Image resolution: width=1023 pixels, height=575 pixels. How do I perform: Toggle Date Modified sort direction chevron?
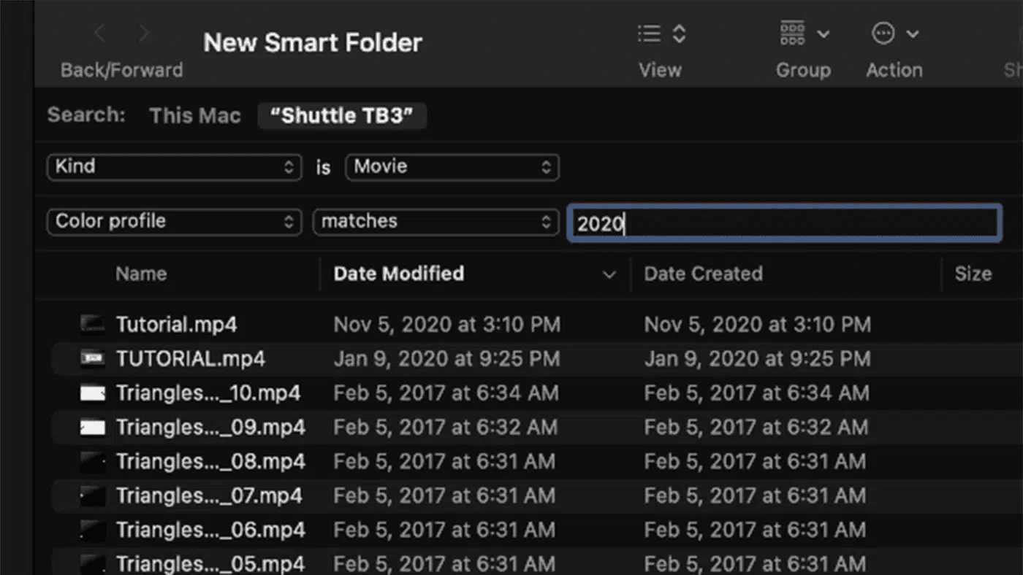(x=609, y=275)
